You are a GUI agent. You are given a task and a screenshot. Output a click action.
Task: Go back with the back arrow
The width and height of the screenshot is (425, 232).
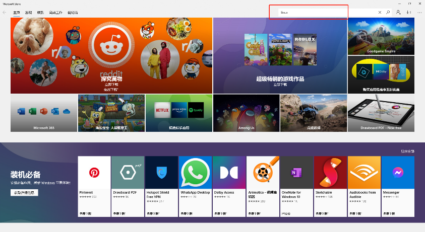click(5, 13)
